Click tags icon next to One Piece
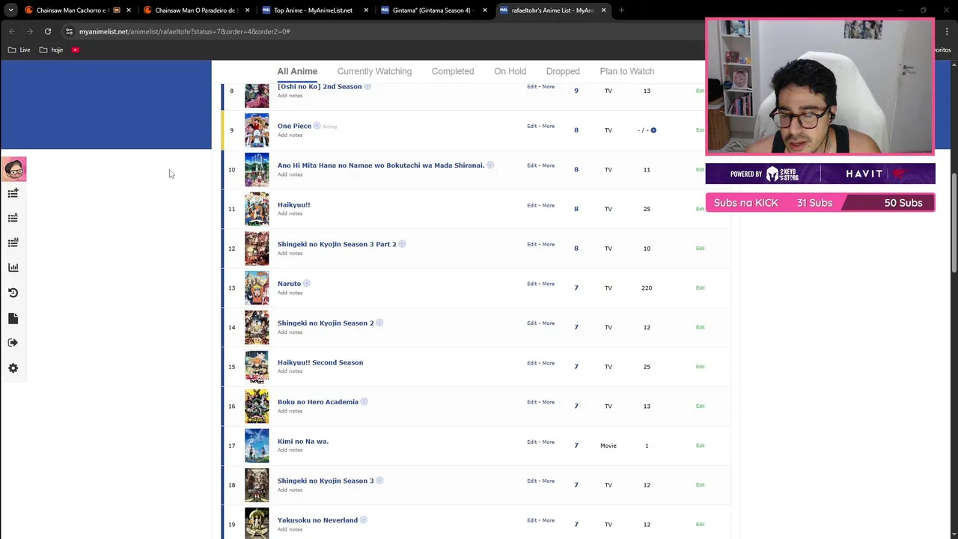This screenshot has height=539, width=958. pos(317,126)
